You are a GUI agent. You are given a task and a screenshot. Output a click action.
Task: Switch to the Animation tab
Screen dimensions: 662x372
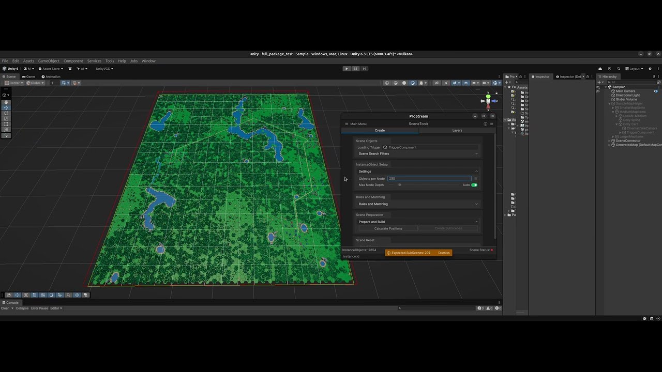51,76
